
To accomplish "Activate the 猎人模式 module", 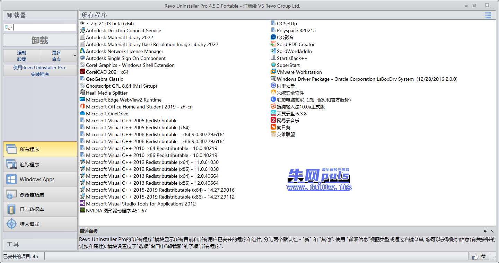I will (x=40, y=224).
